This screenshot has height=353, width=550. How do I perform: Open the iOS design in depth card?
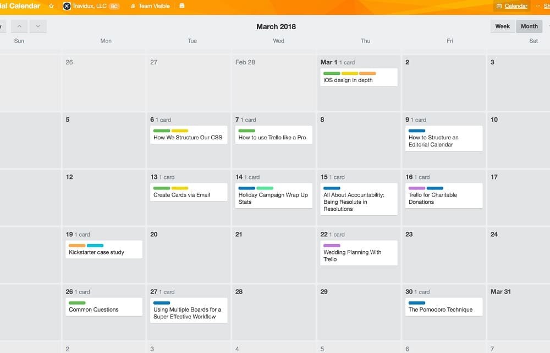point(359,78)
